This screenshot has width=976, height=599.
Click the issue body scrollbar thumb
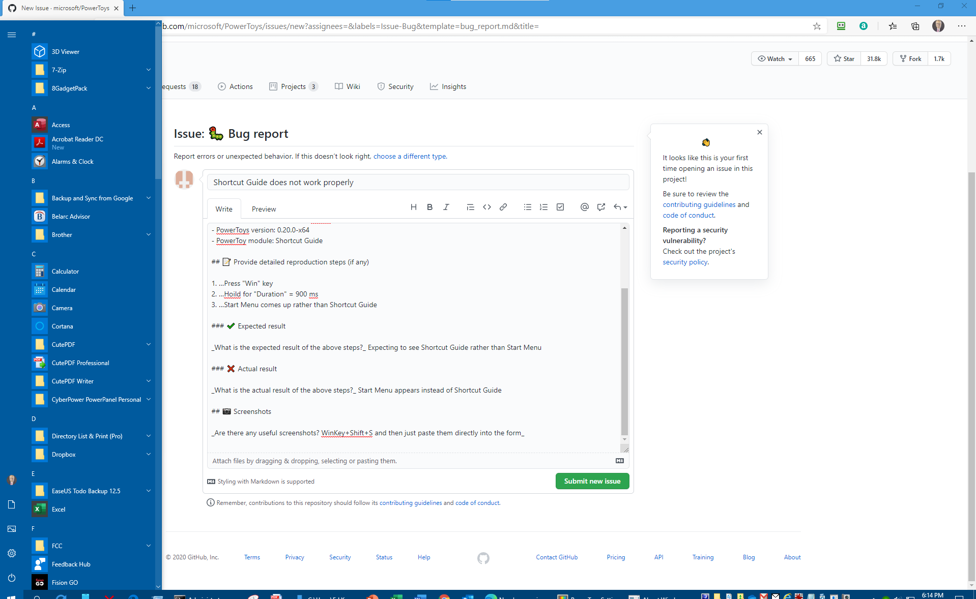pyautogui.click(x=624, y=361)
